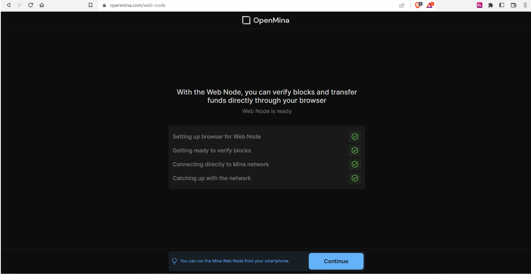Open the Share this page icon
Image resolution: width=531 pixels, height=274 pixels.
pyautogui.click(x=402, y=5)
